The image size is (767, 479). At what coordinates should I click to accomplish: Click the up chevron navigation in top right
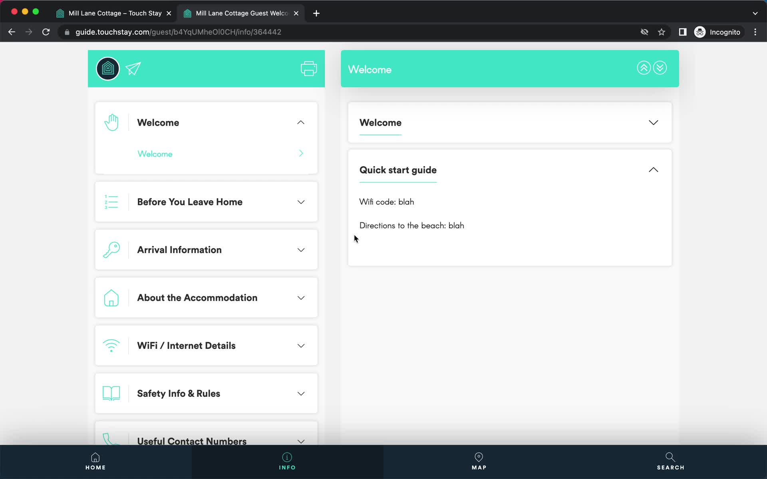(x=643, y=68)
